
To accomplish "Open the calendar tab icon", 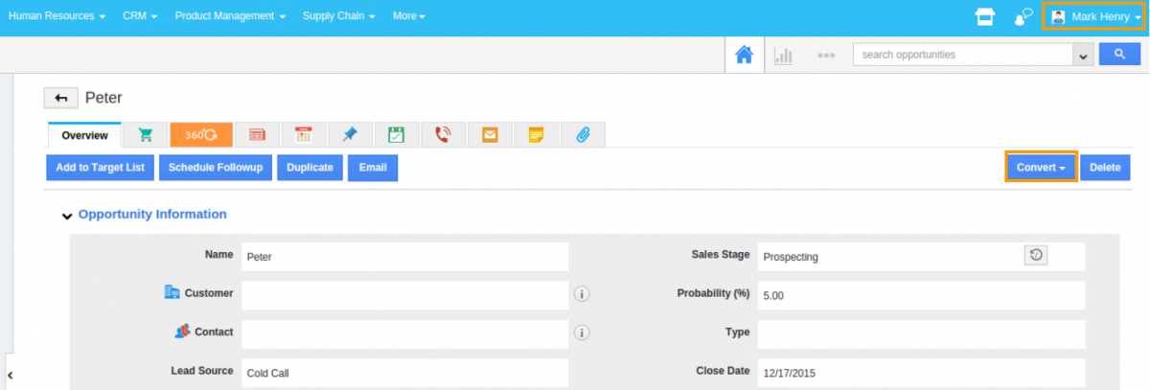I will [304, 135].
